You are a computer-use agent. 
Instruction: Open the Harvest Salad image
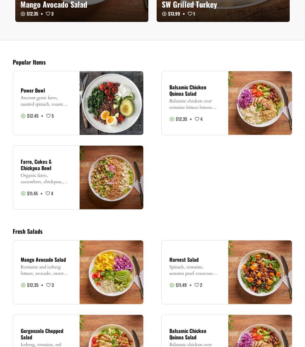[260, 272]
